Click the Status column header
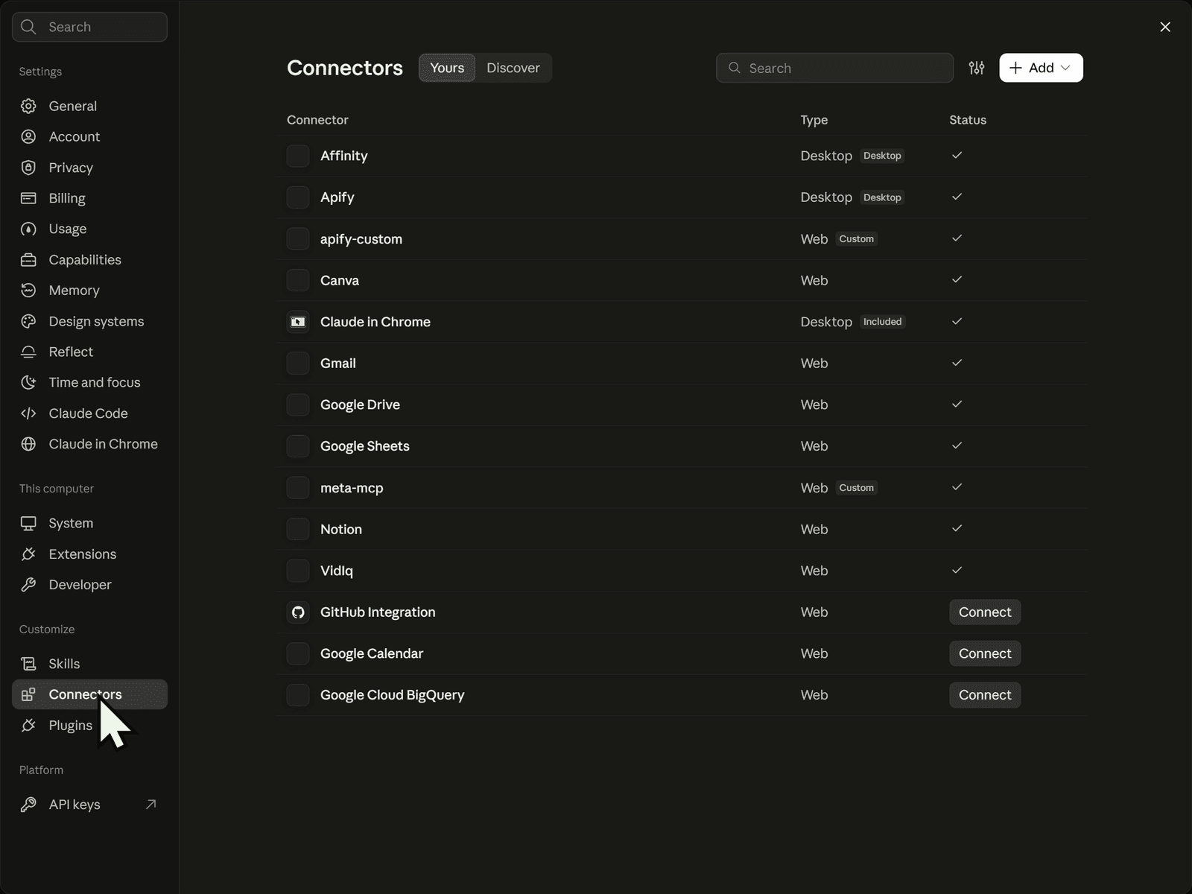 [968, 120]
